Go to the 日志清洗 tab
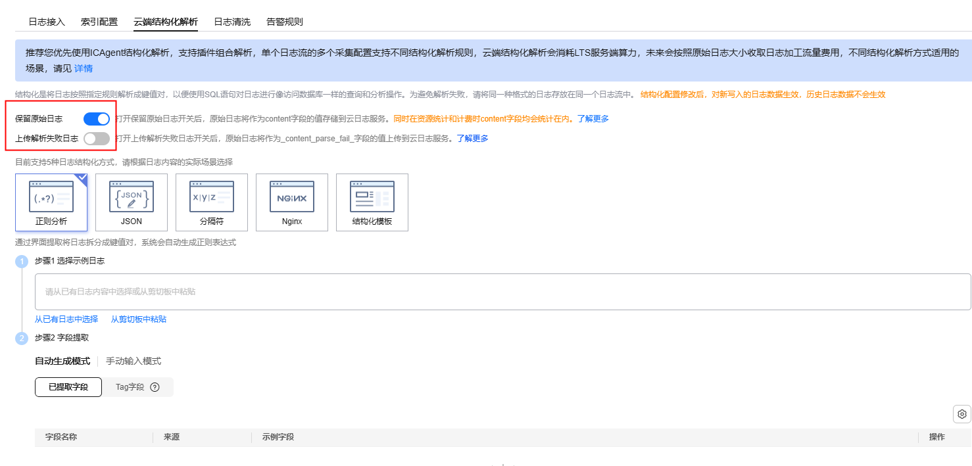 click(232, 22)
